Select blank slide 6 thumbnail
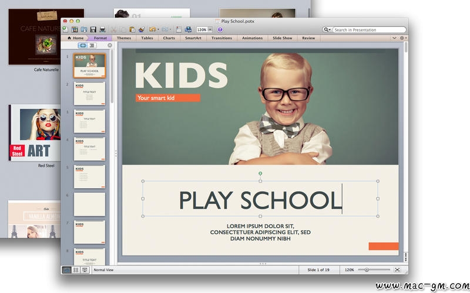 tap(90, 205)
